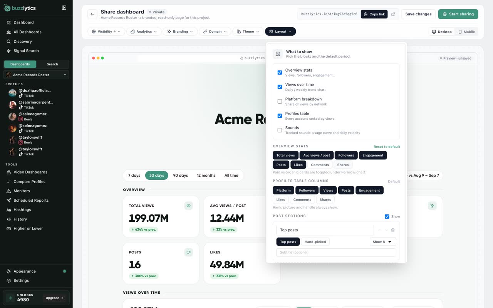Click Save changes
493x308 pixels.
point(418,14)
